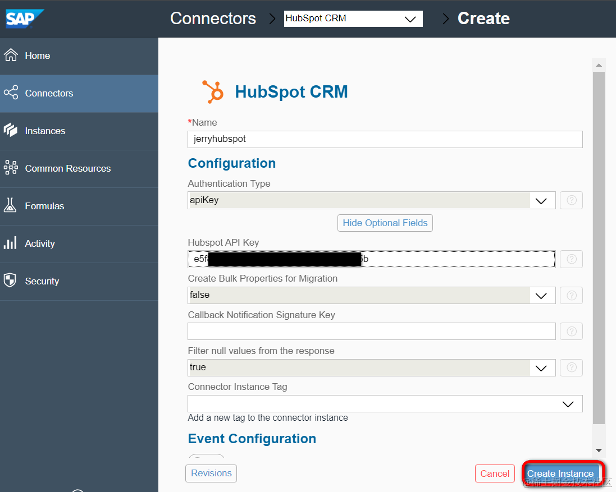This screenshot has width=616, height=492.
Task: Click the Configuration section heading
Action: (x=232, y=163)
